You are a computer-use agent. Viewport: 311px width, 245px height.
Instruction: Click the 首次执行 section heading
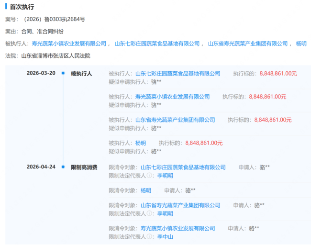click(22, 7)
